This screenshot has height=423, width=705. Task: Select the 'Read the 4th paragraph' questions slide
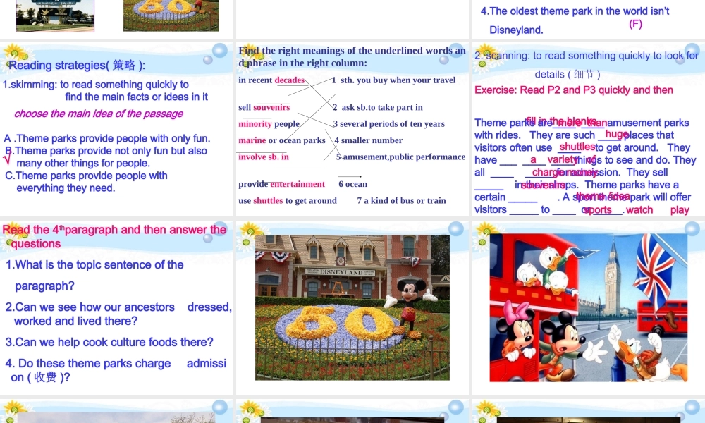[116, 307]
